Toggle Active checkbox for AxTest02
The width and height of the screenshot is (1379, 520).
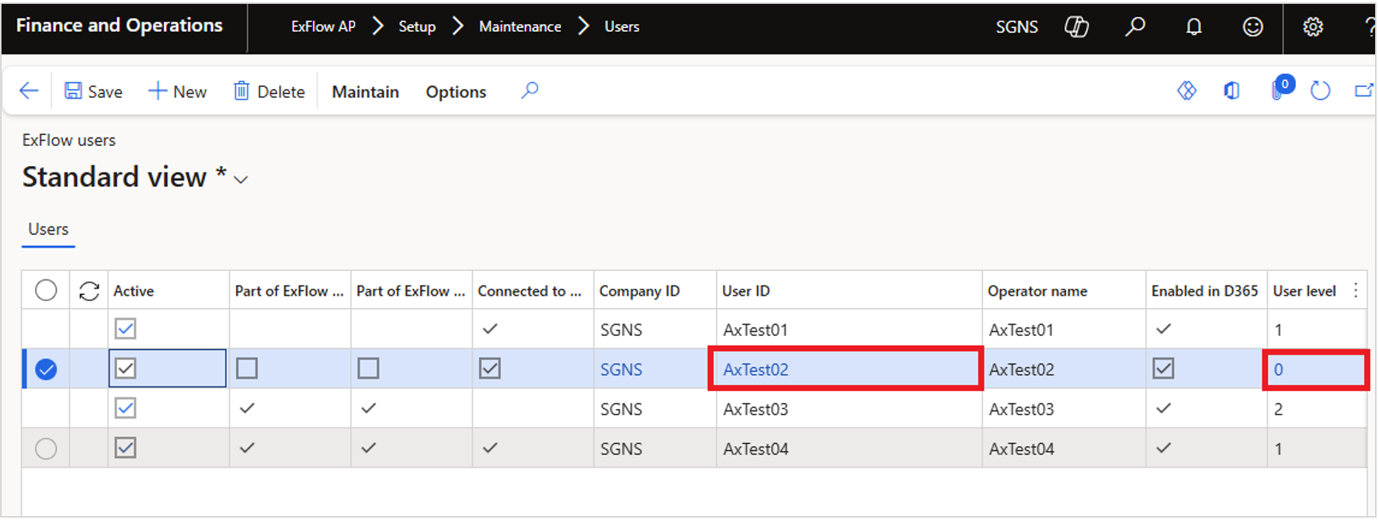125,368
